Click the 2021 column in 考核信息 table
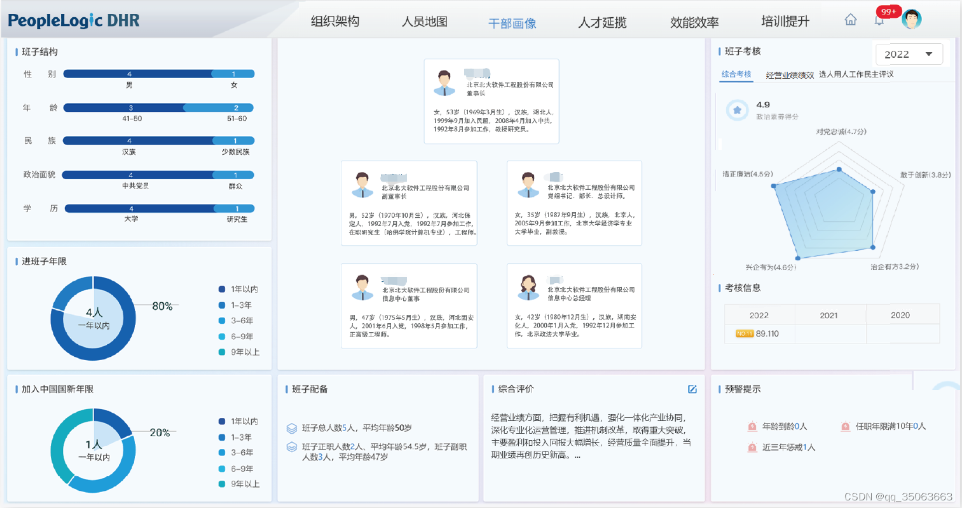This screenshot has width=962, height=508. click(x=830, y=314)
